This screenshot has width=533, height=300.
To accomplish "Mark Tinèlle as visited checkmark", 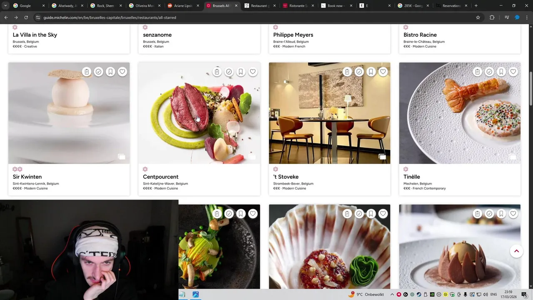I will 489,72.
